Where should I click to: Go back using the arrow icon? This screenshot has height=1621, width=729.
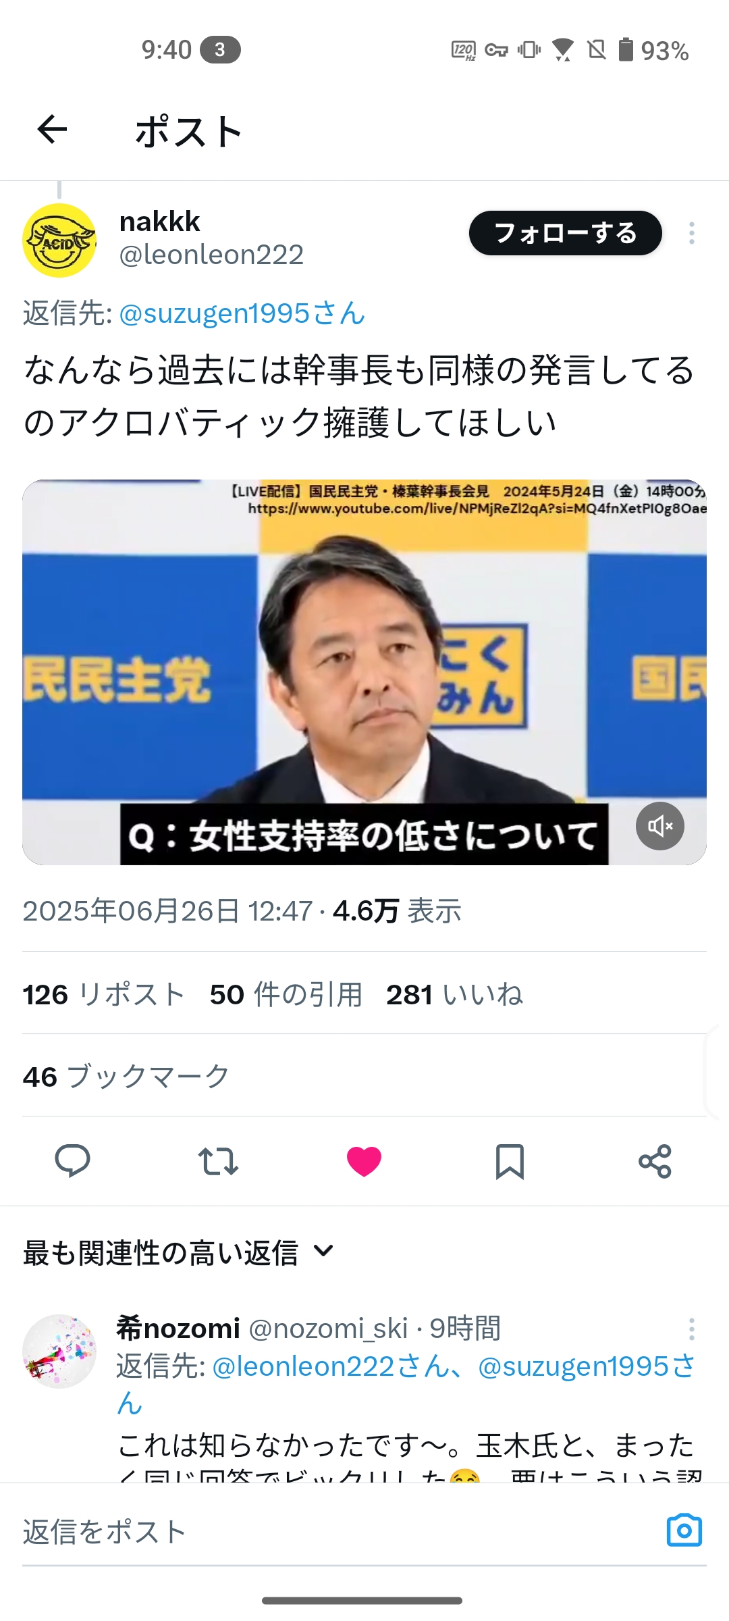pos(52,130)
